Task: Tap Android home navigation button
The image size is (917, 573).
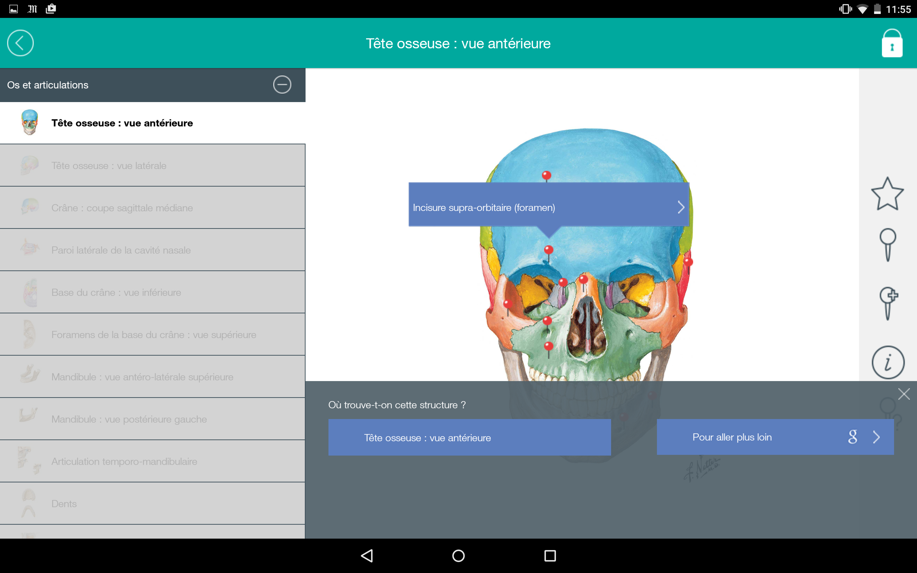Action: tap(458, 555)
